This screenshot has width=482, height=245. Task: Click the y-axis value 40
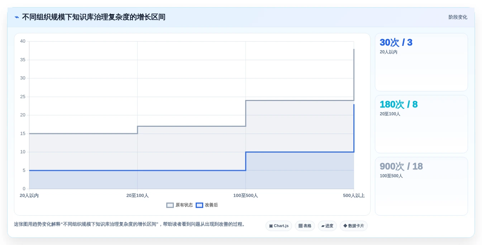(23, 41)
